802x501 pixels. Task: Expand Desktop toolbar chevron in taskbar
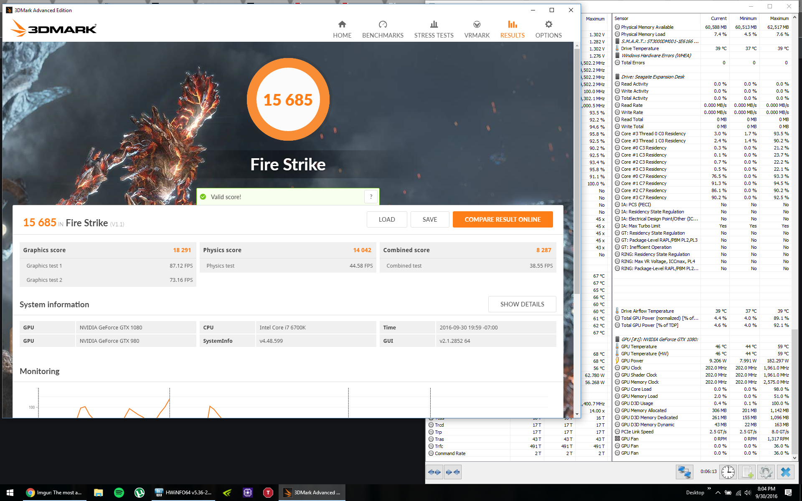(709, 488)
